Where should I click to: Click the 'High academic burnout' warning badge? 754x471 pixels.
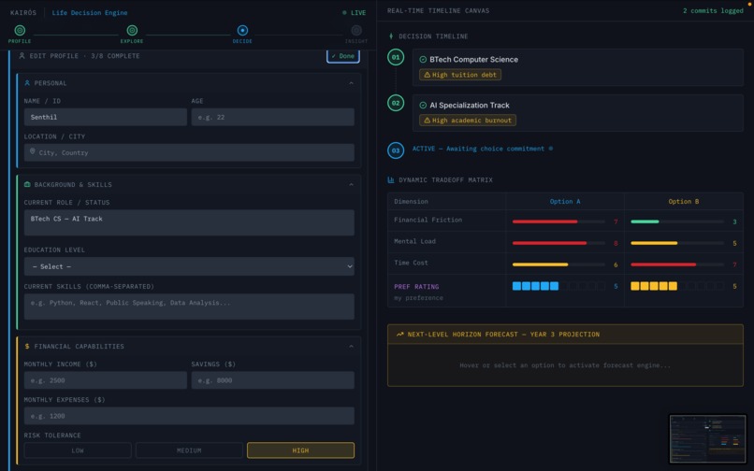pos(468,121)
